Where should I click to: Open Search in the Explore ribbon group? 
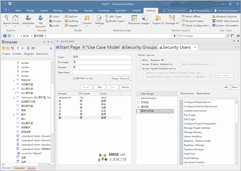coord(7,20)
